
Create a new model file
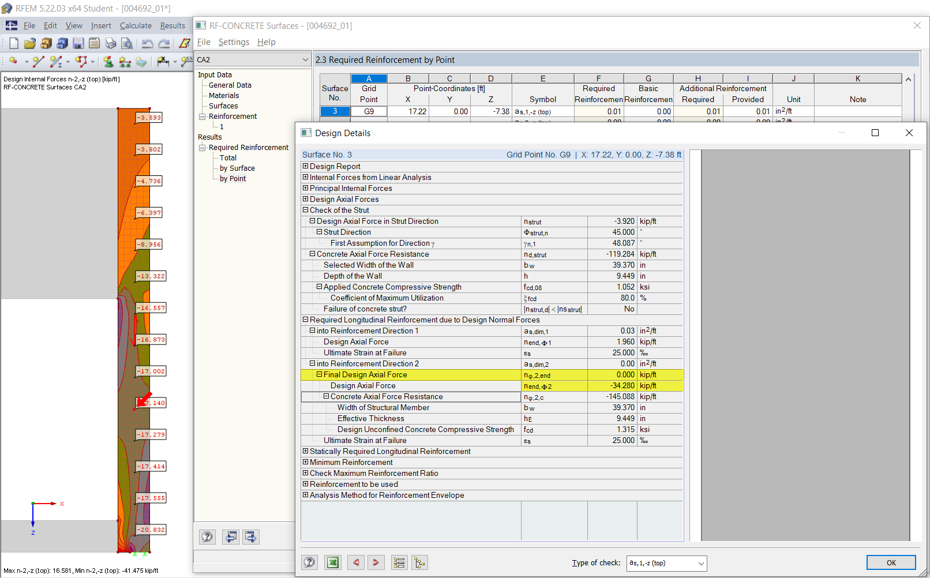(x=13, y=43)
